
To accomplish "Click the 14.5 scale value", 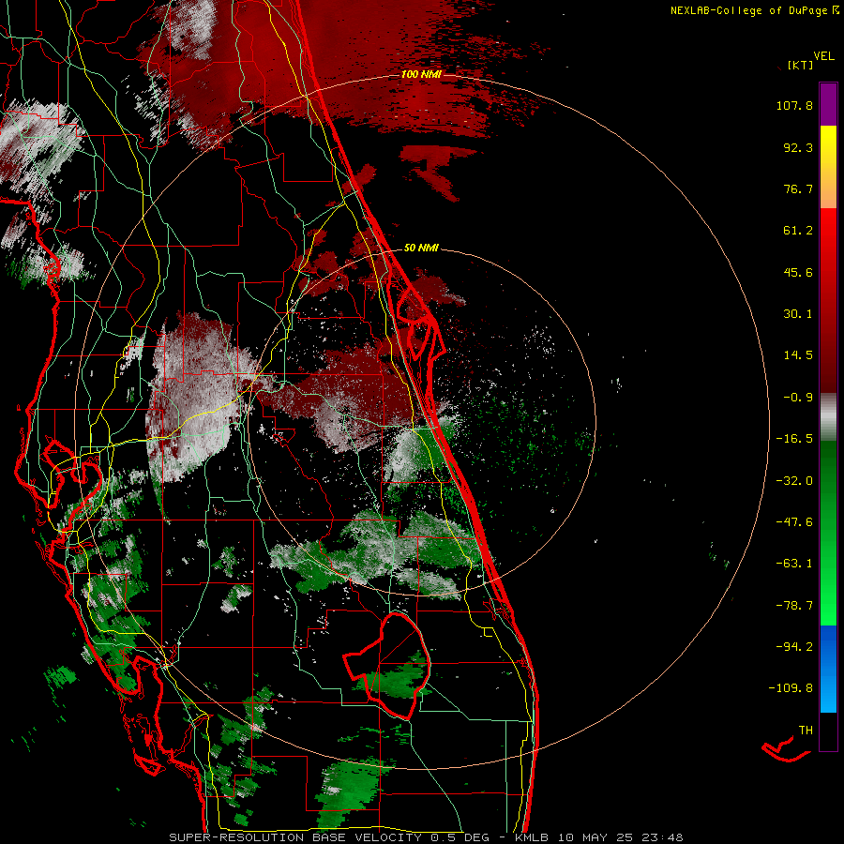I will 798,355.
